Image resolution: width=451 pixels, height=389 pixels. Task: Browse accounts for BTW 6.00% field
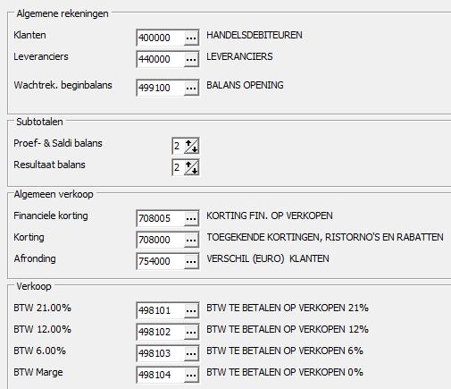191,353
